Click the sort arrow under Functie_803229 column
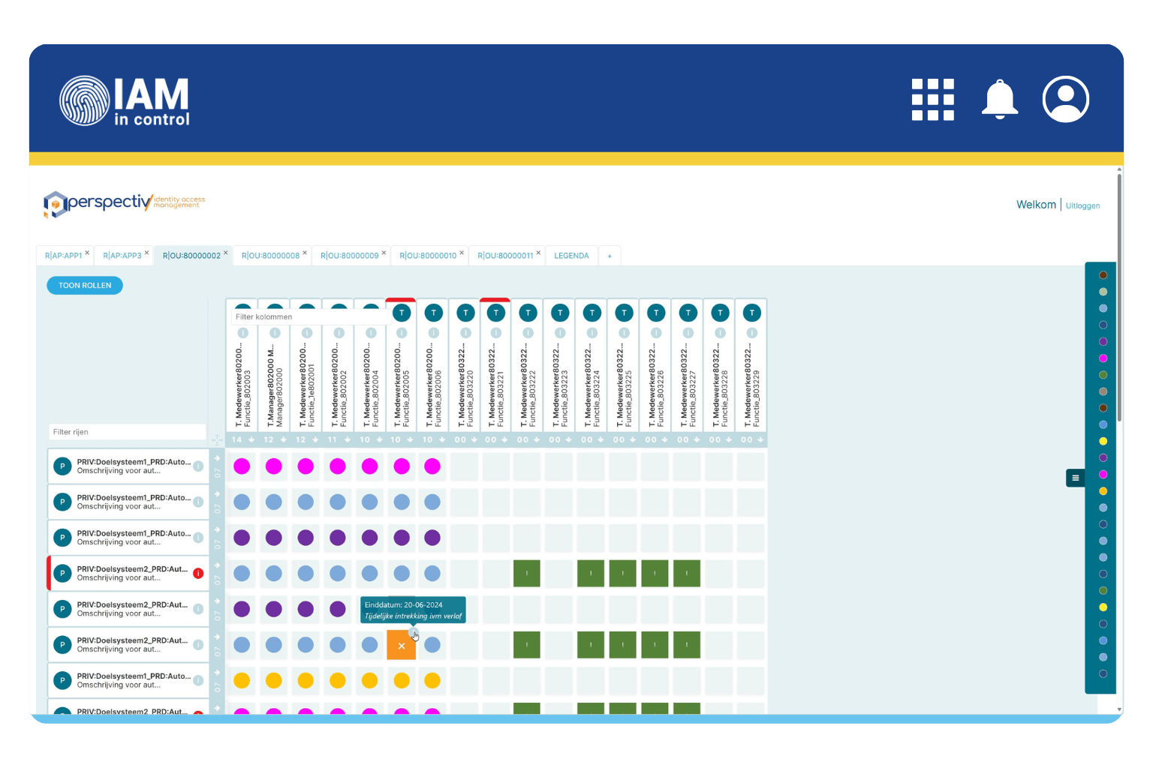Screen dimensions: 1153x768 pos(760,439)
